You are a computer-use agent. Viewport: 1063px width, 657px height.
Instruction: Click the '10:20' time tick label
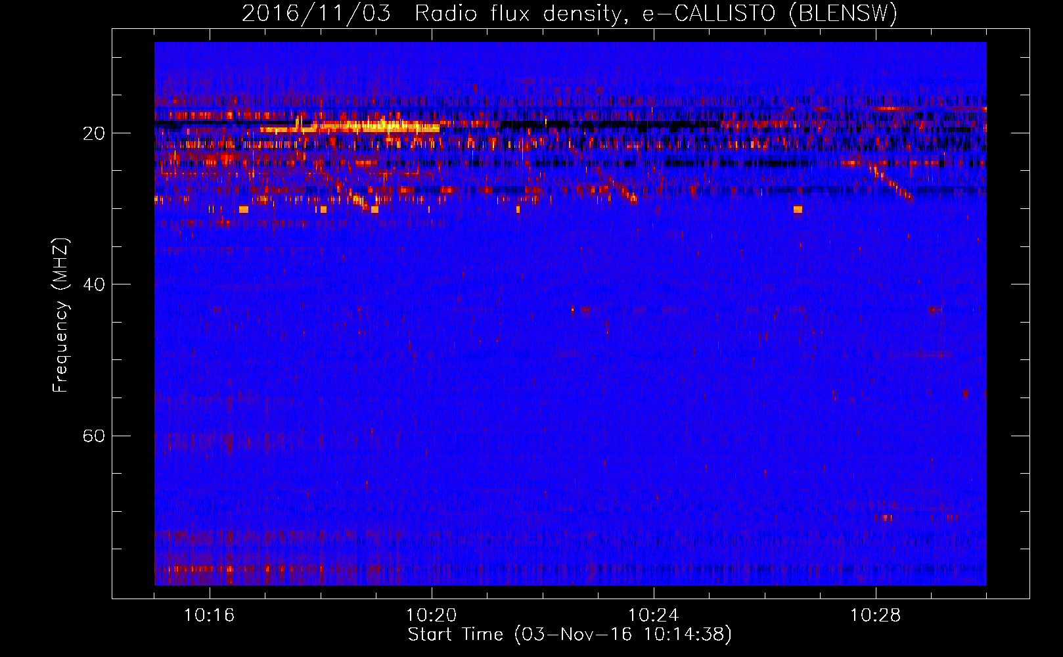432,615
